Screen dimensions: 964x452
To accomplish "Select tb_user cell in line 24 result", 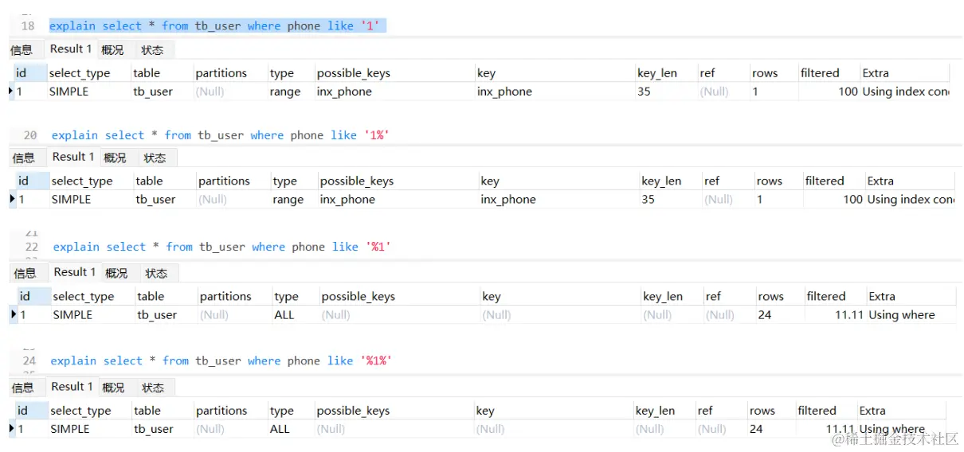I will pos(154,429).
